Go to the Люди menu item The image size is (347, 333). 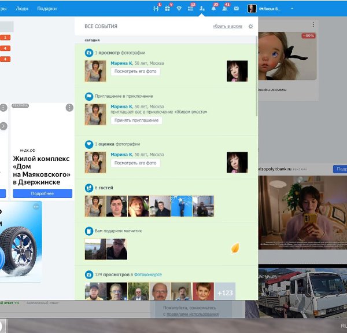pos(21,9)
